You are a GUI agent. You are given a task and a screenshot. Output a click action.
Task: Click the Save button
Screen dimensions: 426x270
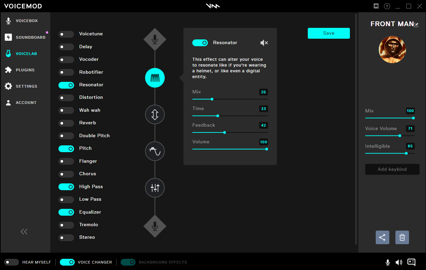point(329,33)
